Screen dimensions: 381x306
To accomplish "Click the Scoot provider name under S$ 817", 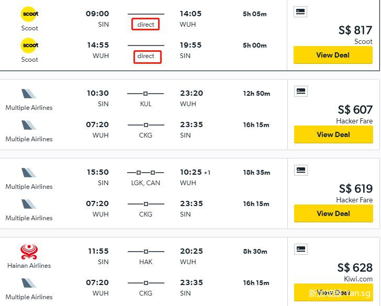I will 363,41.
